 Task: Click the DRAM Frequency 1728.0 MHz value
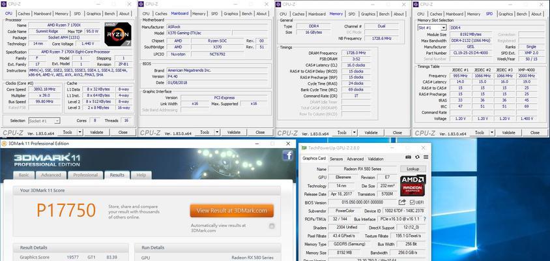(x=356, y=53)
